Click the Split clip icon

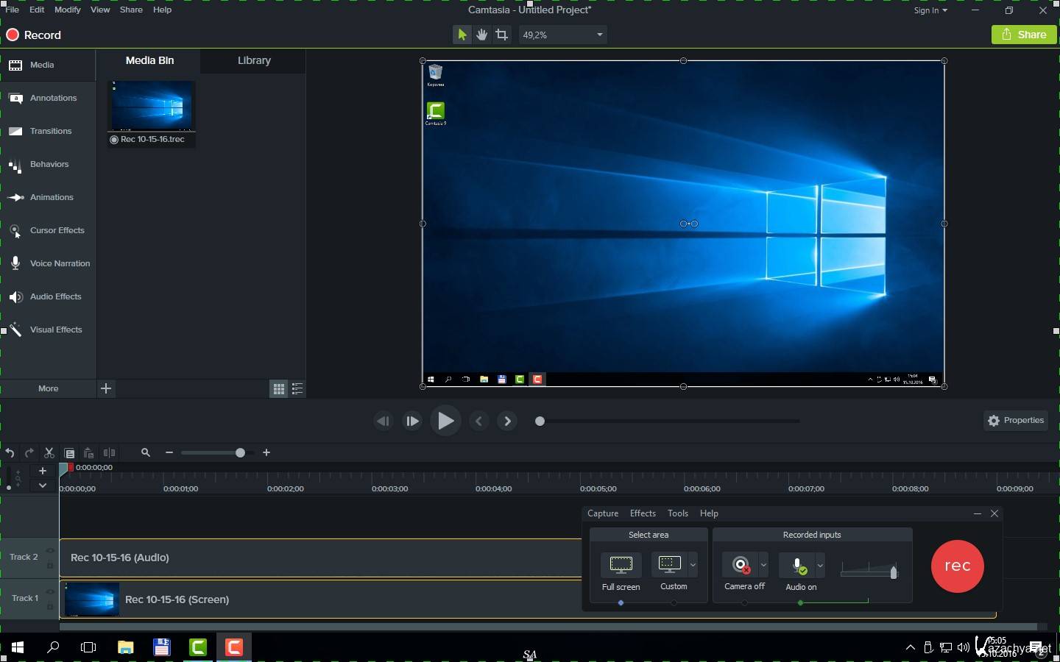point(109,453)
